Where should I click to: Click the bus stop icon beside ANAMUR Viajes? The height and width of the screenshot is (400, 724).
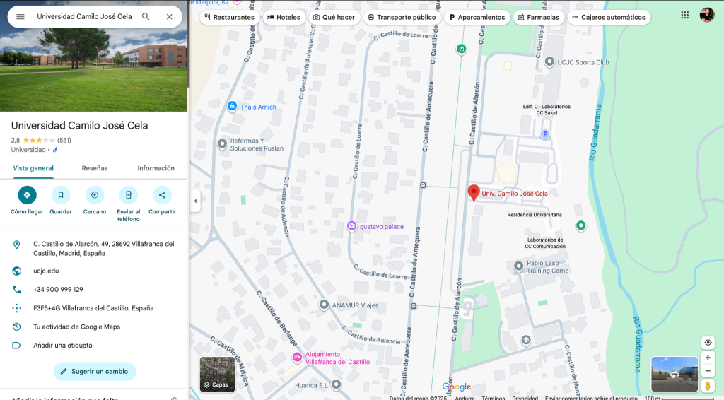point(414,306)
